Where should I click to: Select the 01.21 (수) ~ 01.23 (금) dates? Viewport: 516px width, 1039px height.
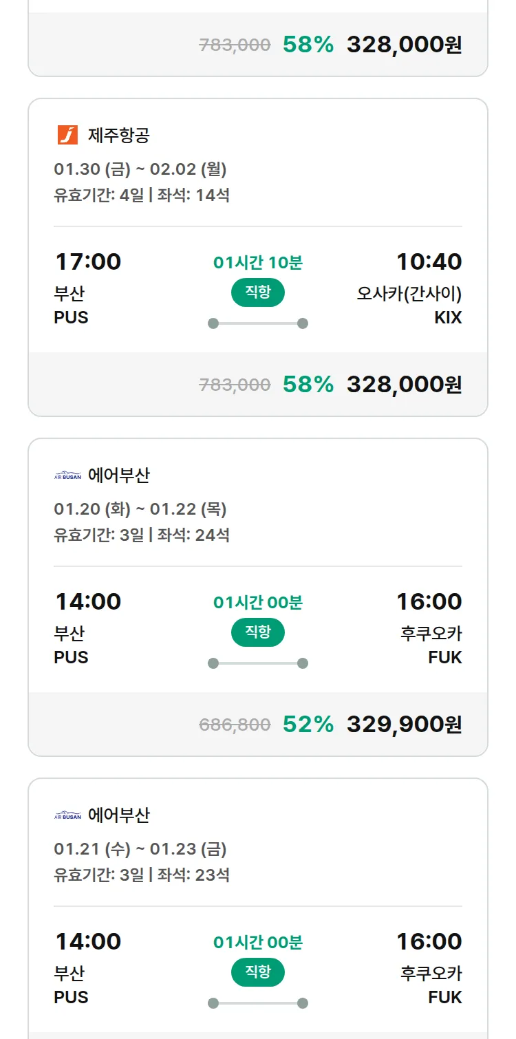point(140,849)
